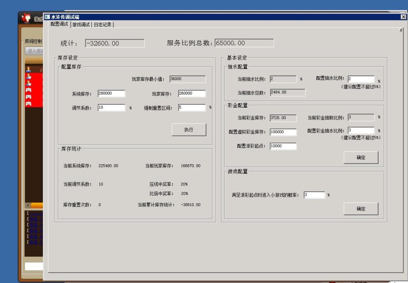Open the 日志记录 tab
The image size is (408, 283).
pyautogui.click(x=102, y=25)
